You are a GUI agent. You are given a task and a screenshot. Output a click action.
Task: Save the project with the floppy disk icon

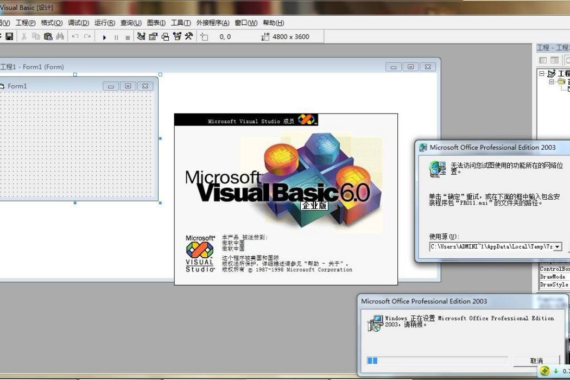coord(9,36)
